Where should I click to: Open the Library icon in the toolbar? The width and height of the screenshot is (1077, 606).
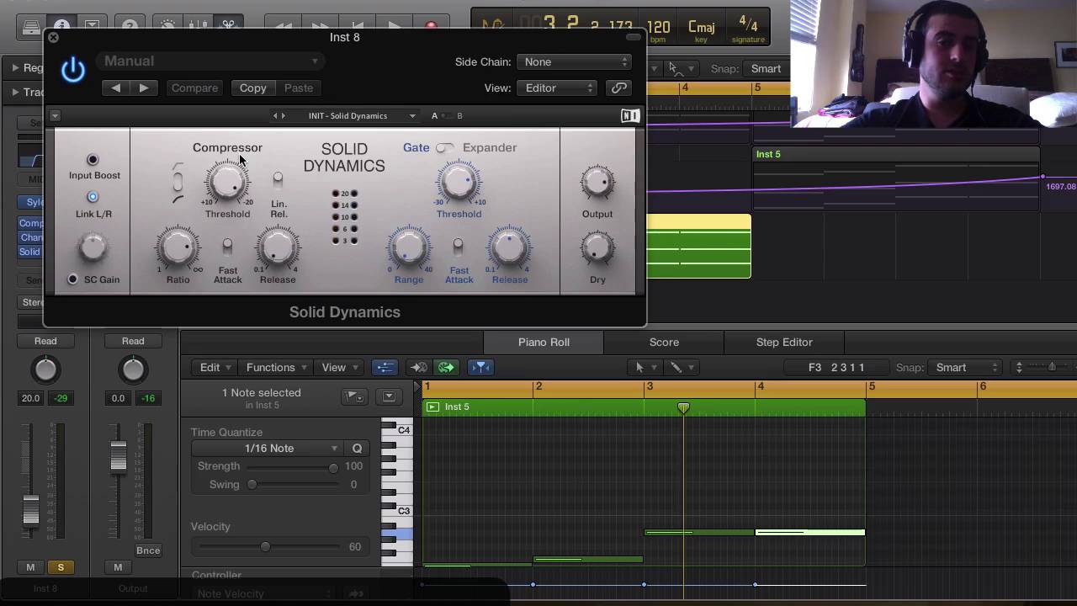[x=30, y=25]
